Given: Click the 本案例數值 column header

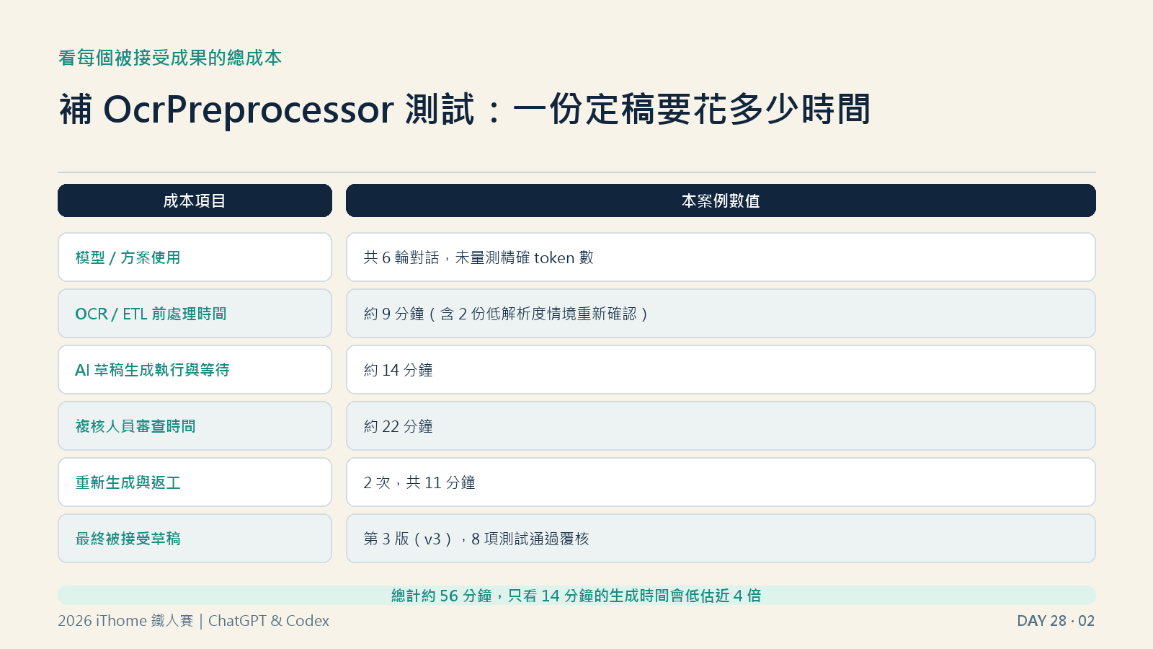Looking at the screenshot, I should click(721, 200).
